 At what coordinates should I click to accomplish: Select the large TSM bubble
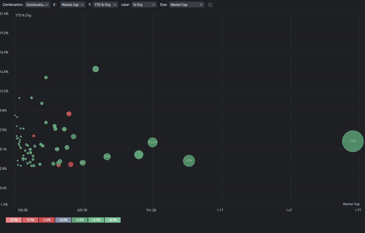point(353,141)
